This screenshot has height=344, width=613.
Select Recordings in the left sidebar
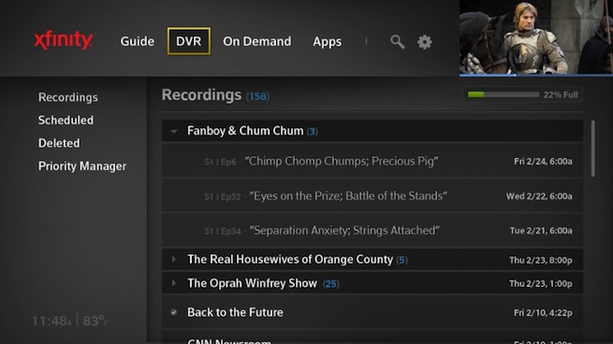pos(68,97)
